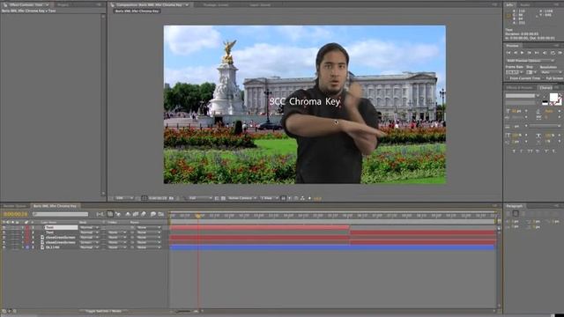The height and width of the screenshot is (317, 564).
Task: Apply all caps in Character panel
Action: [530, 151]
